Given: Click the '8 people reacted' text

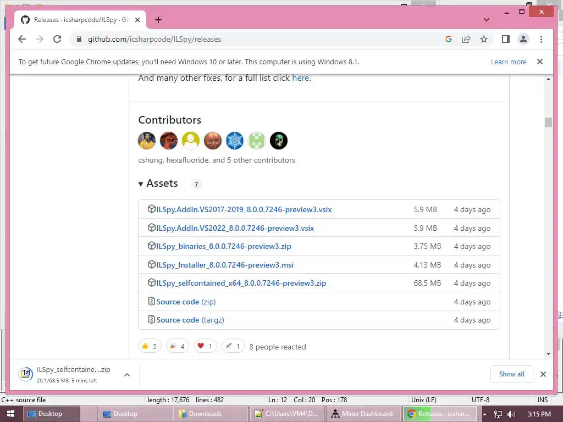Looking at the screenshot, I should tap(278, 347).
